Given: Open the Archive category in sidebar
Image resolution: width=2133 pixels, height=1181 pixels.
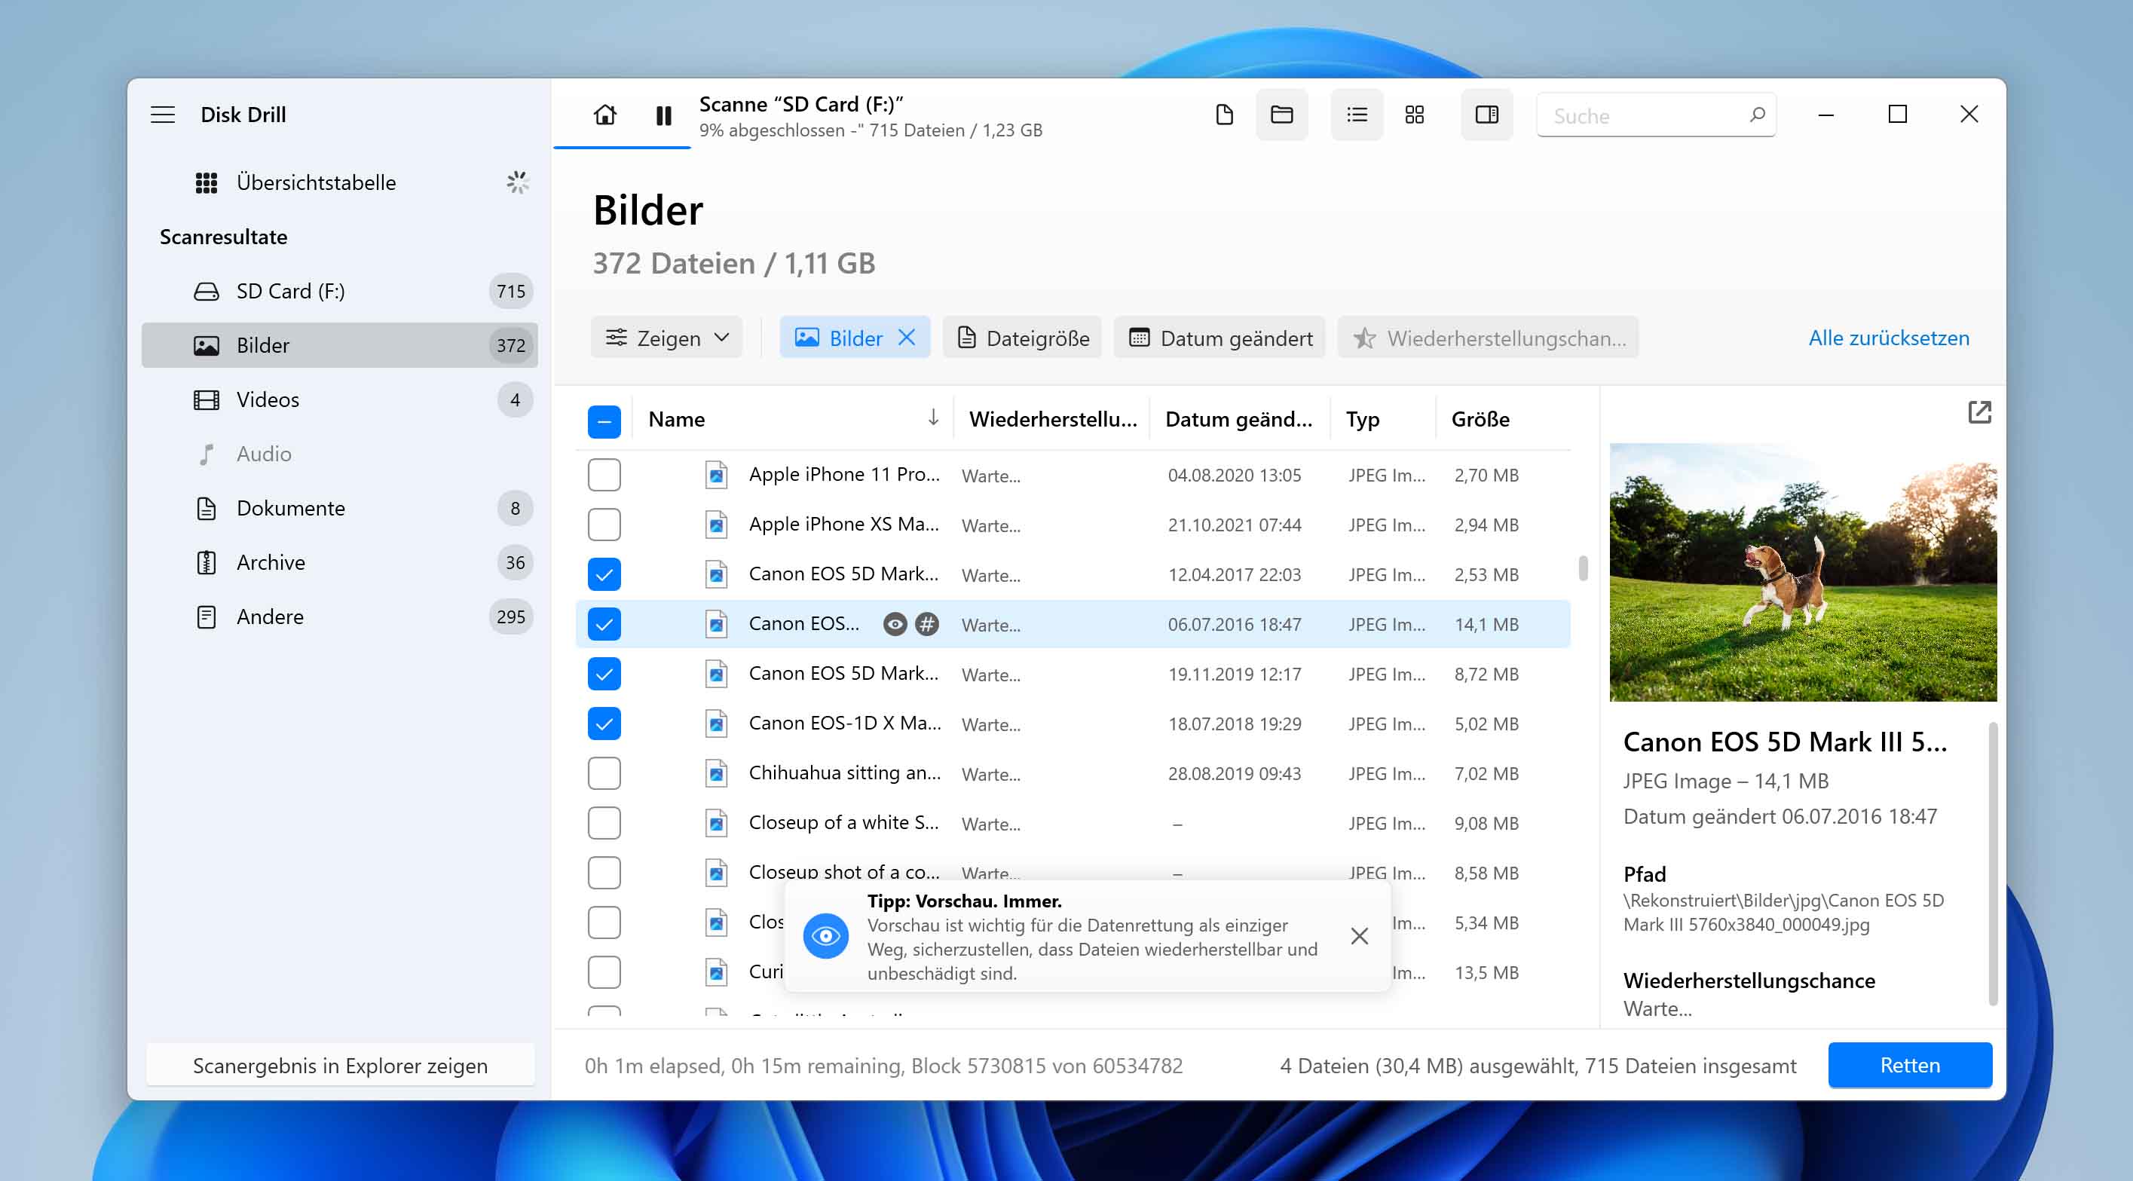Looking at the screenshot, I should (339, 562).
